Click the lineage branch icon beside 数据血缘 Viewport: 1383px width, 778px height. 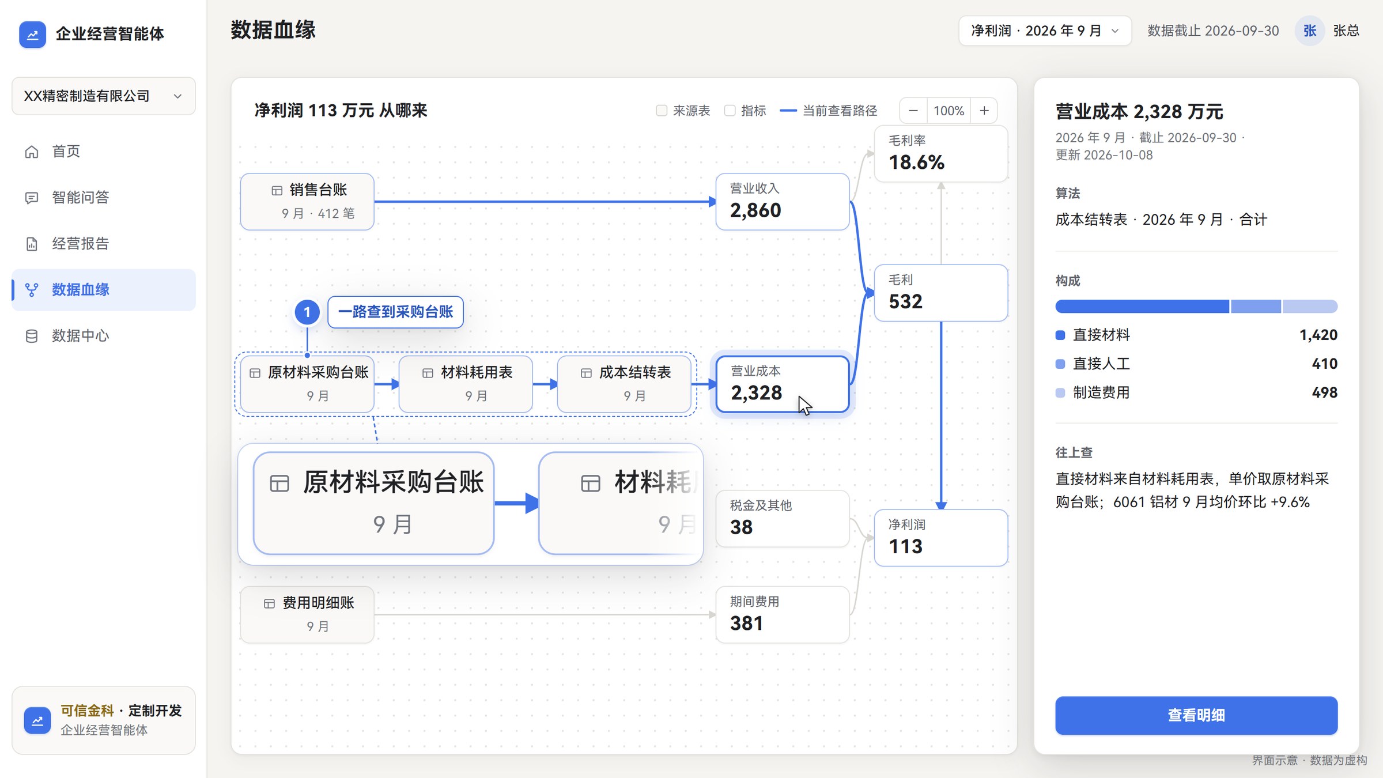coord(32,290)
